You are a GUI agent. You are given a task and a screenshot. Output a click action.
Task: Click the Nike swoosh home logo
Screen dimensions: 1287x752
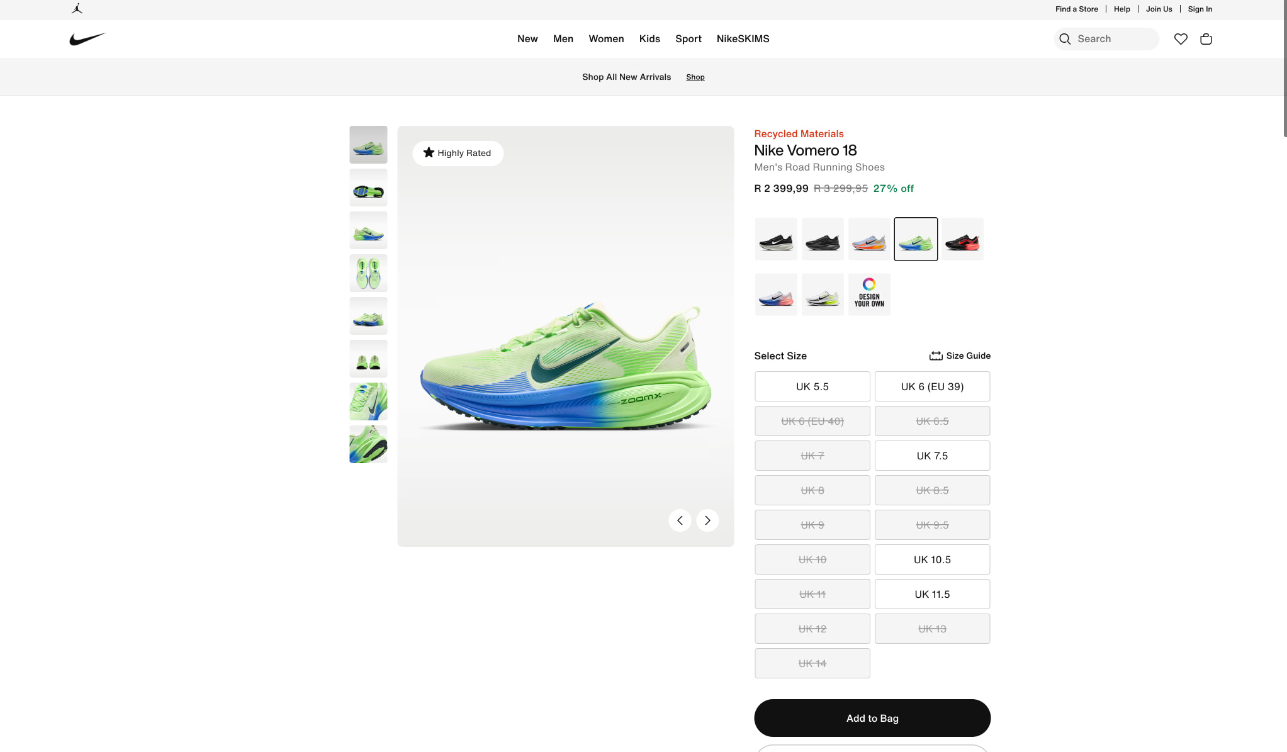87,39
